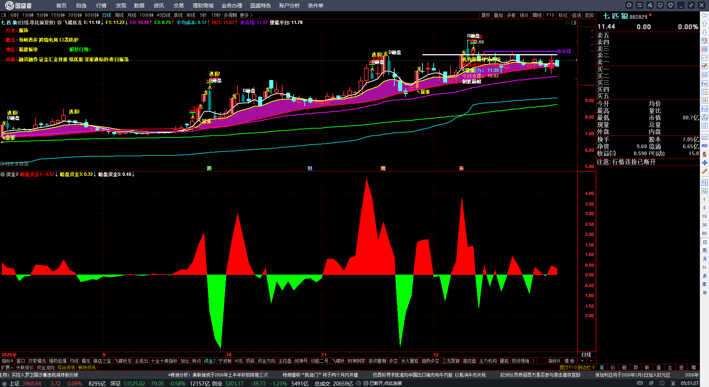The image size is (709, 387).
Task: Switch to the 60分钟 period tab
Action: [x=92, y=15]
